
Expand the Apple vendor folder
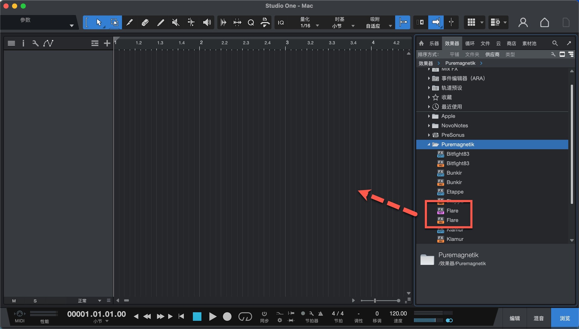coord(429,116)
